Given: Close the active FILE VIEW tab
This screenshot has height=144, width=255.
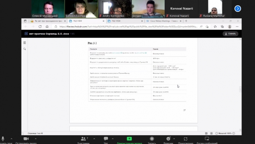Looking at the screenshot, I should point(104,21).
